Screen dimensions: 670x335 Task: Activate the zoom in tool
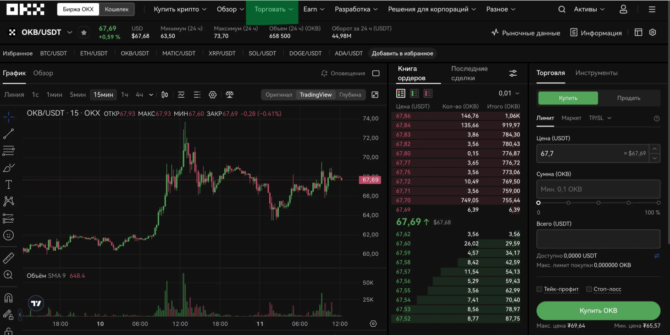(x=9, y=275)
